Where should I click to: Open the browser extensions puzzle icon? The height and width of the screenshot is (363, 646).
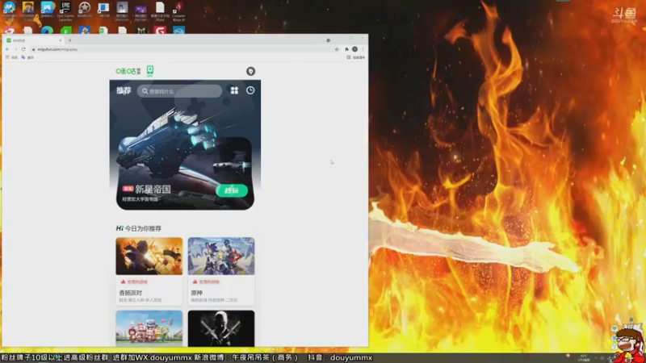click(346, 49)
